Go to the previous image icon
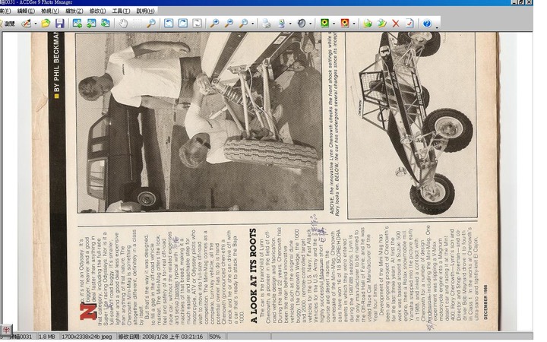The width and height of the screenshot is (547, 342). (x=77, y=24)
